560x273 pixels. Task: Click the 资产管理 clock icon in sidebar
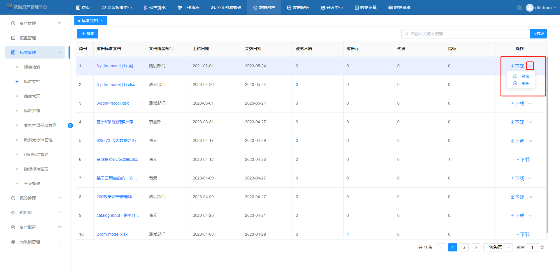click(x=13, y=23)
